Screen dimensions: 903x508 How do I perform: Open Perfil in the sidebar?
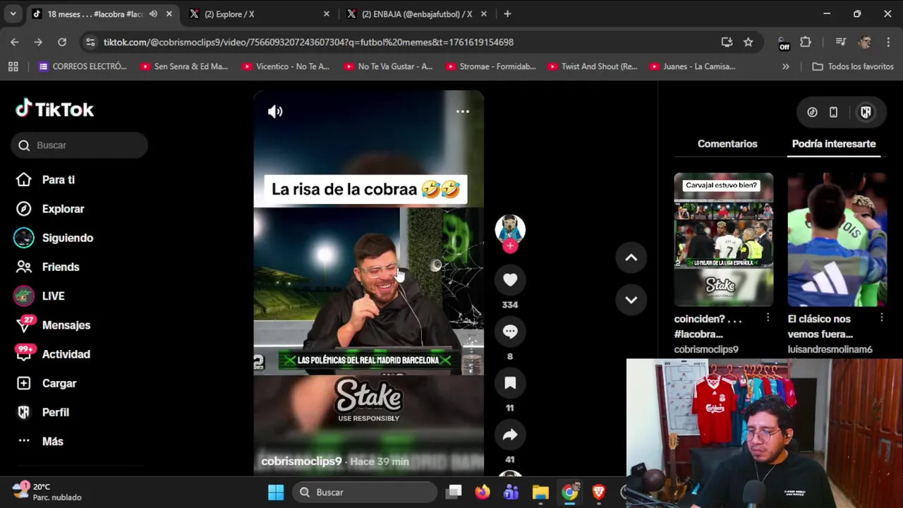pyautogui.click(x=56, y=412)
